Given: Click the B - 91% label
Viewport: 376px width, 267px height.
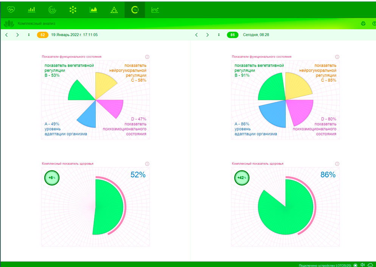Looking at the screenshot, I should (242, 75).
